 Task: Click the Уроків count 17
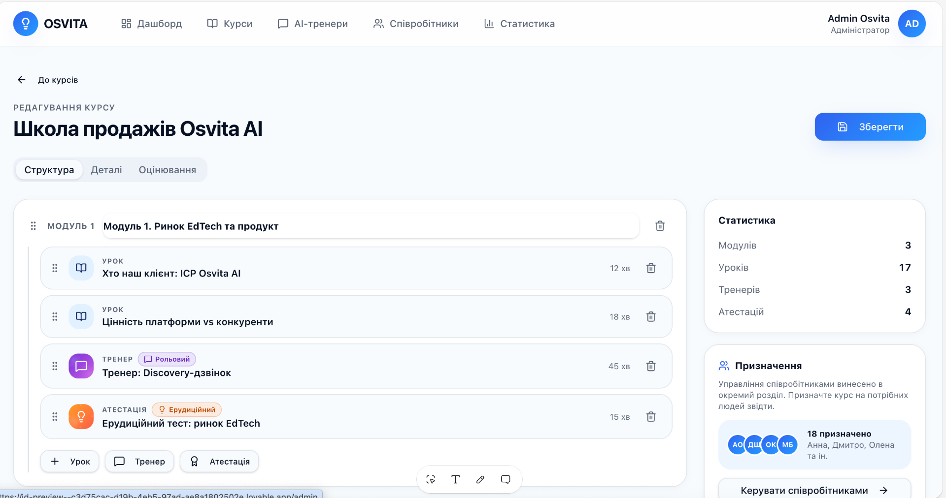[905, 268]
